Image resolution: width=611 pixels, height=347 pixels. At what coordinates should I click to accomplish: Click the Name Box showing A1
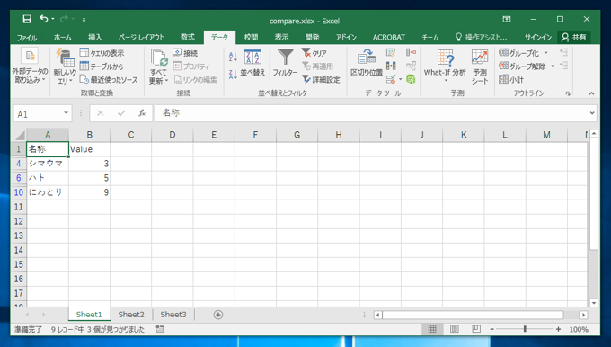(x=38, y=114)
